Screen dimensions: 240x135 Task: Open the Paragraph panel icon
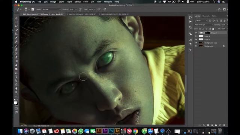(x=190, y=44)
